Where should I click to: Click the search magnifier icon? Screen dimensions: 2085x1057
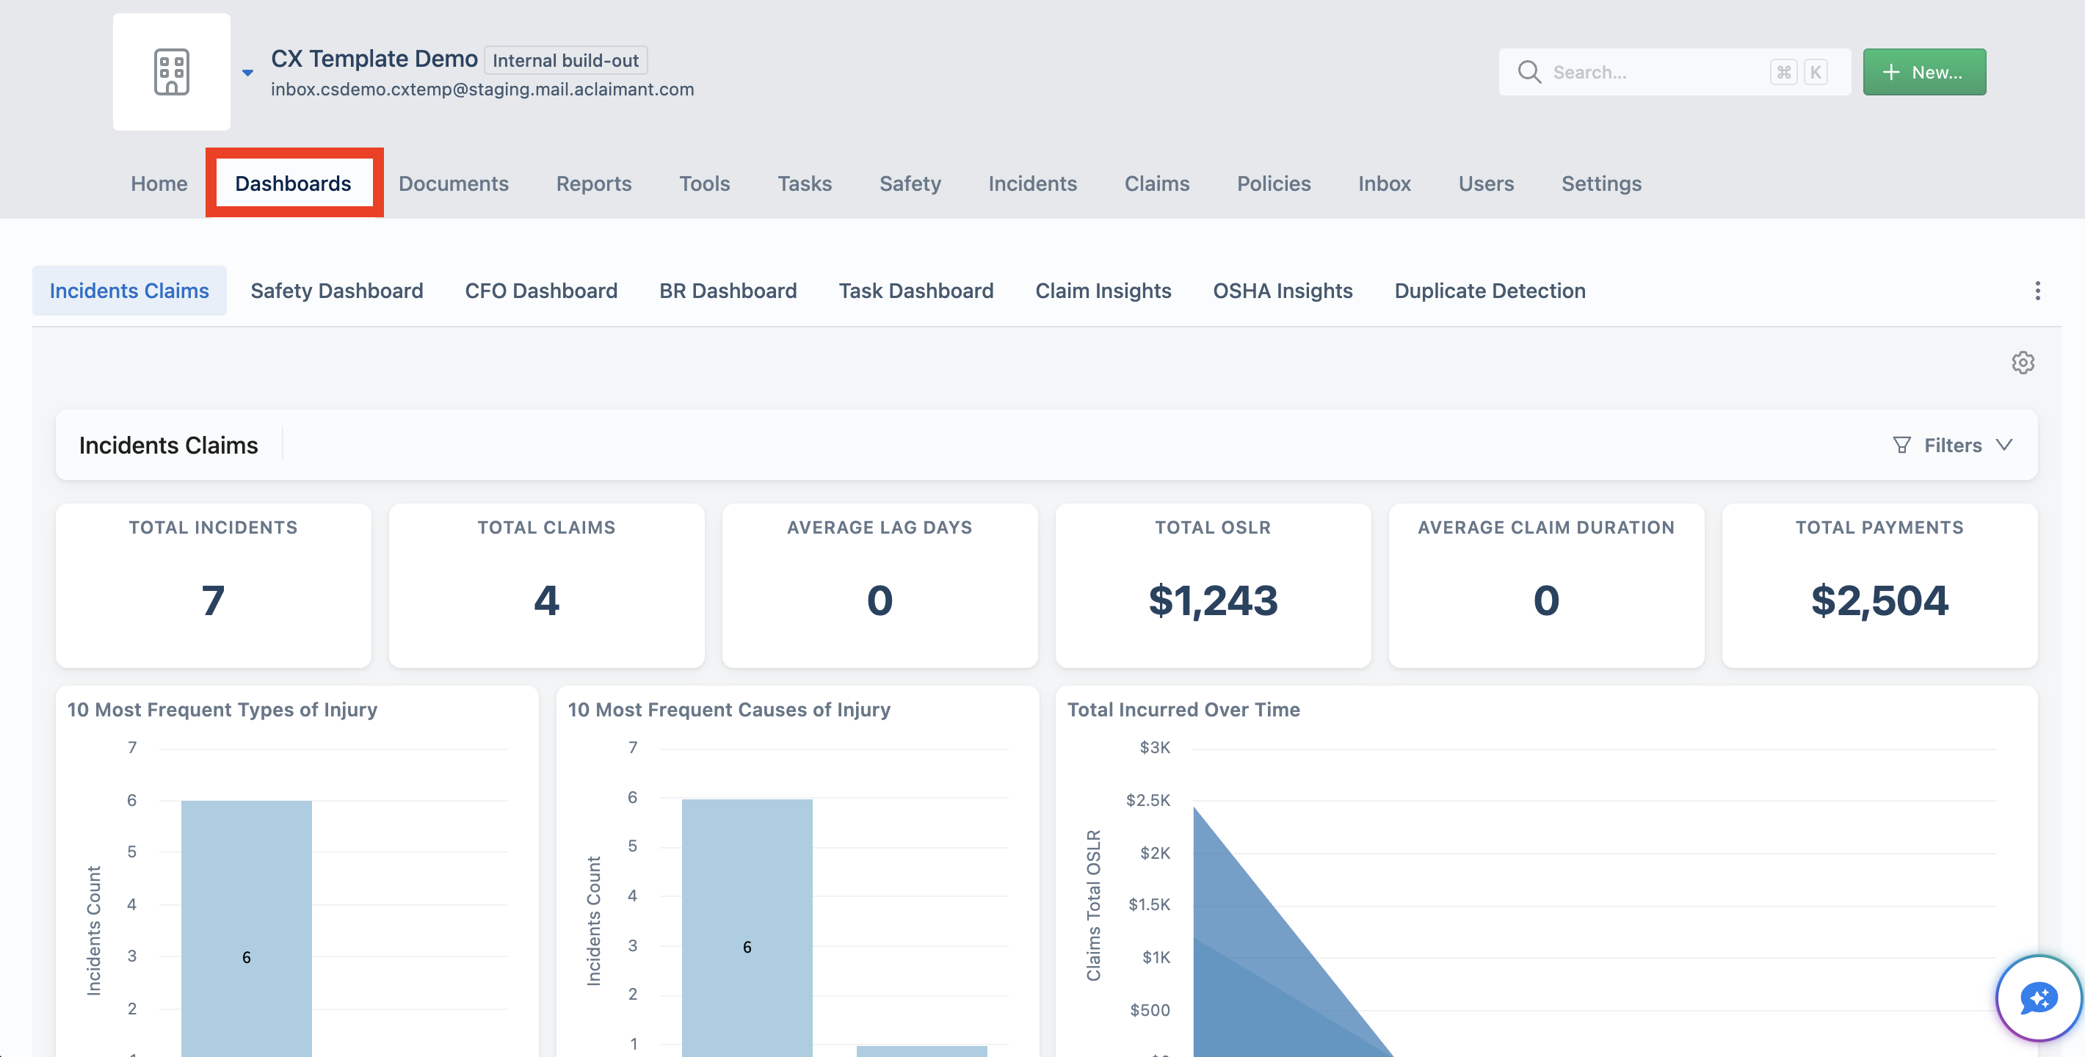(x=1529, y=72)
